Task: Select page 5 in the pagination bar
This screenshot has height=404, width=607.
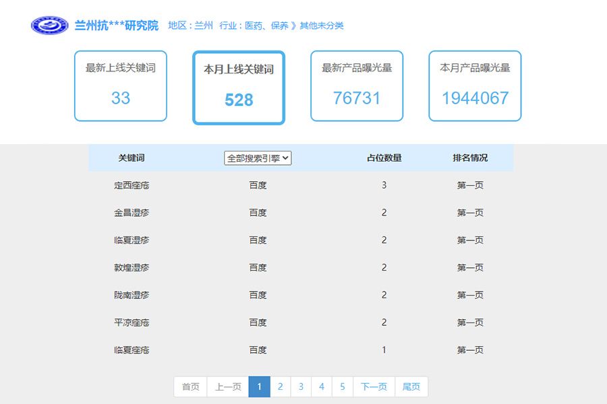Action: [343, 386]
